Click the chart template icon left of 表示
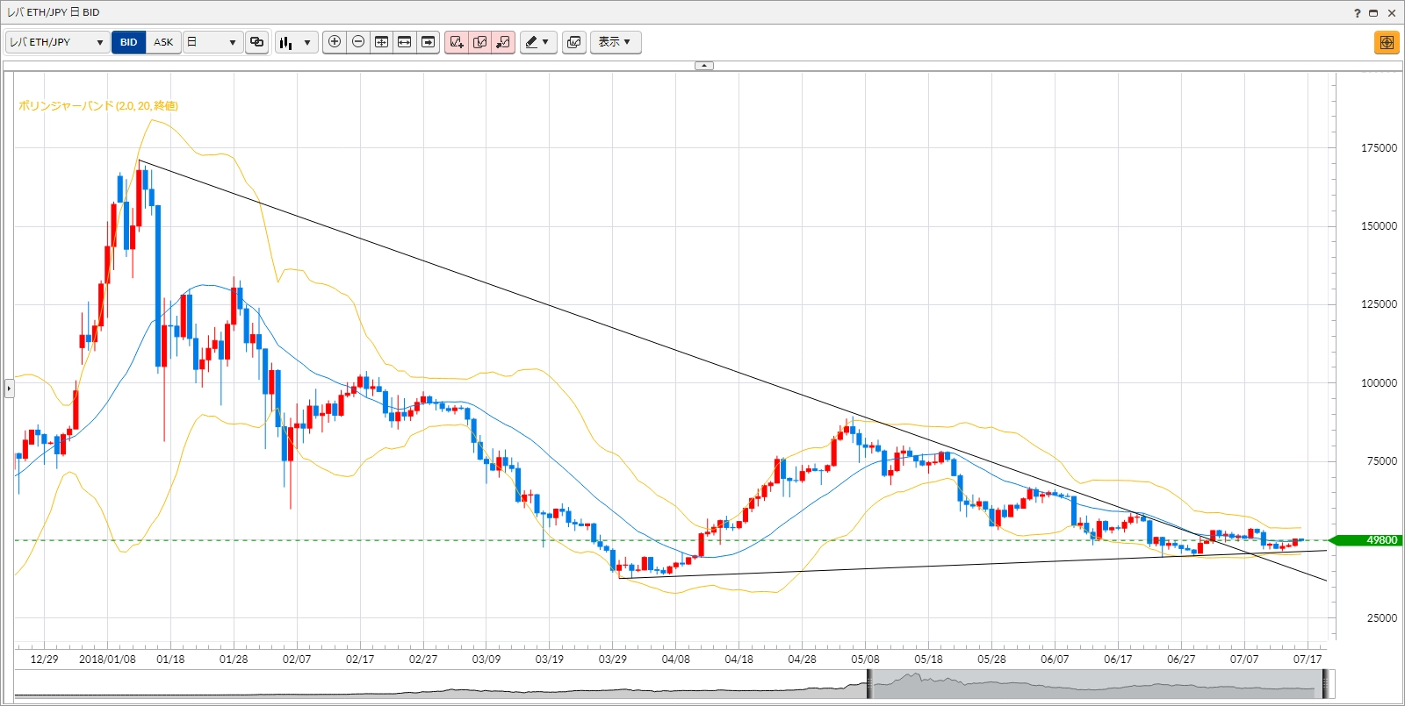The image size is (1405, 706). [574, 42]
